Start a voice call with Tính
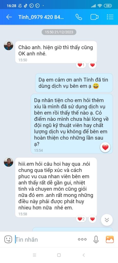This screenshot has width=118, height=263. click(x=78, y=17)
